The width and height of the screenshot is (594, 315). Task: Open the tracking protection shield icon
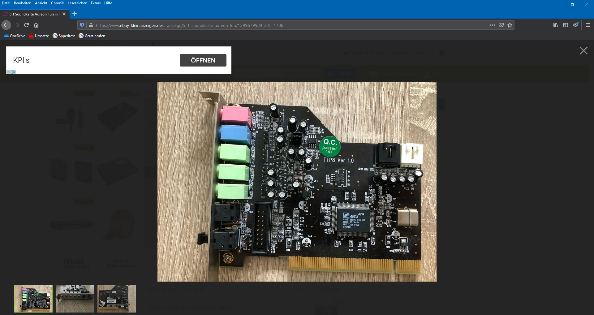click(x=82, y=25)
